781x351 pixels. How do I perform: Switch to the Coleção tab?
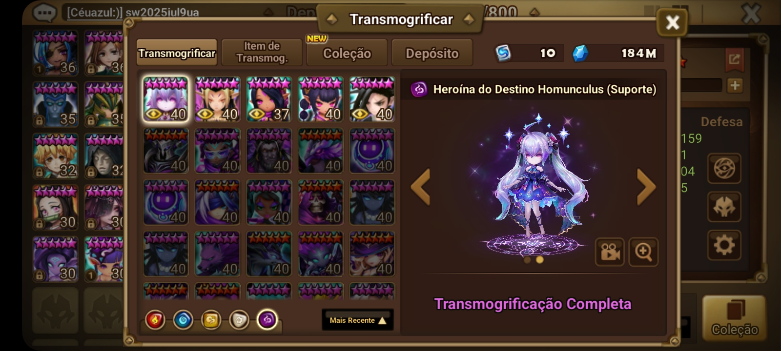pyautogui.click(x=347, y=53)
